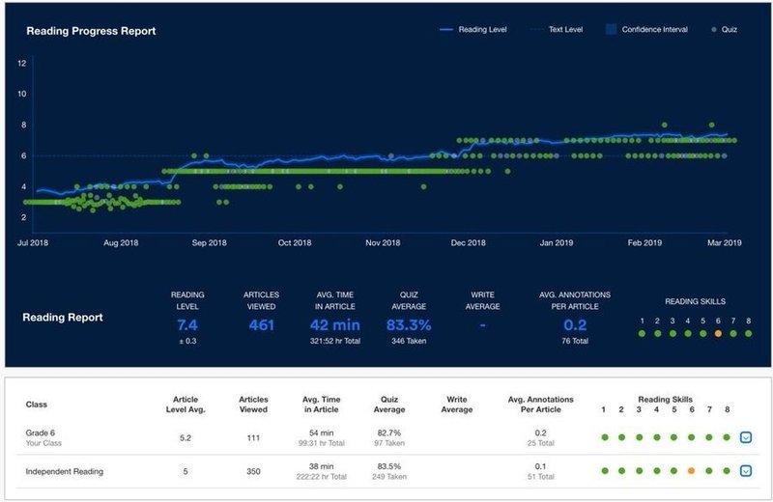The width and height of the screenshot is (773, 502).
Task: Click Avg. Time in Article table header
Action: 322,404
